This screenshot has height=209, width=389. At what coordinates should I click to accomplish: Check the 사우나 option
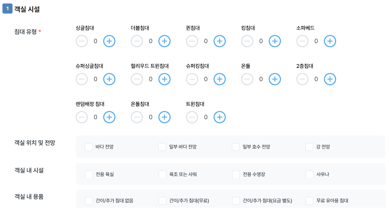coord(310,175)
